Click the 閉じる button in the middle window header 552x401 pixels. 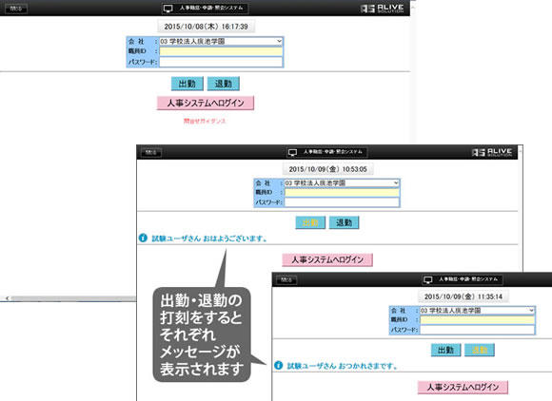point(151,153)
